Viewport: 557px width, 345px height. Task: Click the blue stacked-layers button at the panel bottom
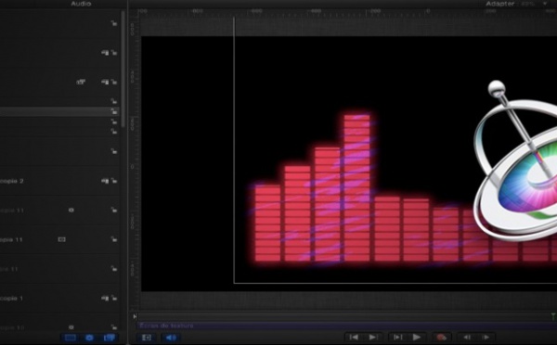[109, 338]
